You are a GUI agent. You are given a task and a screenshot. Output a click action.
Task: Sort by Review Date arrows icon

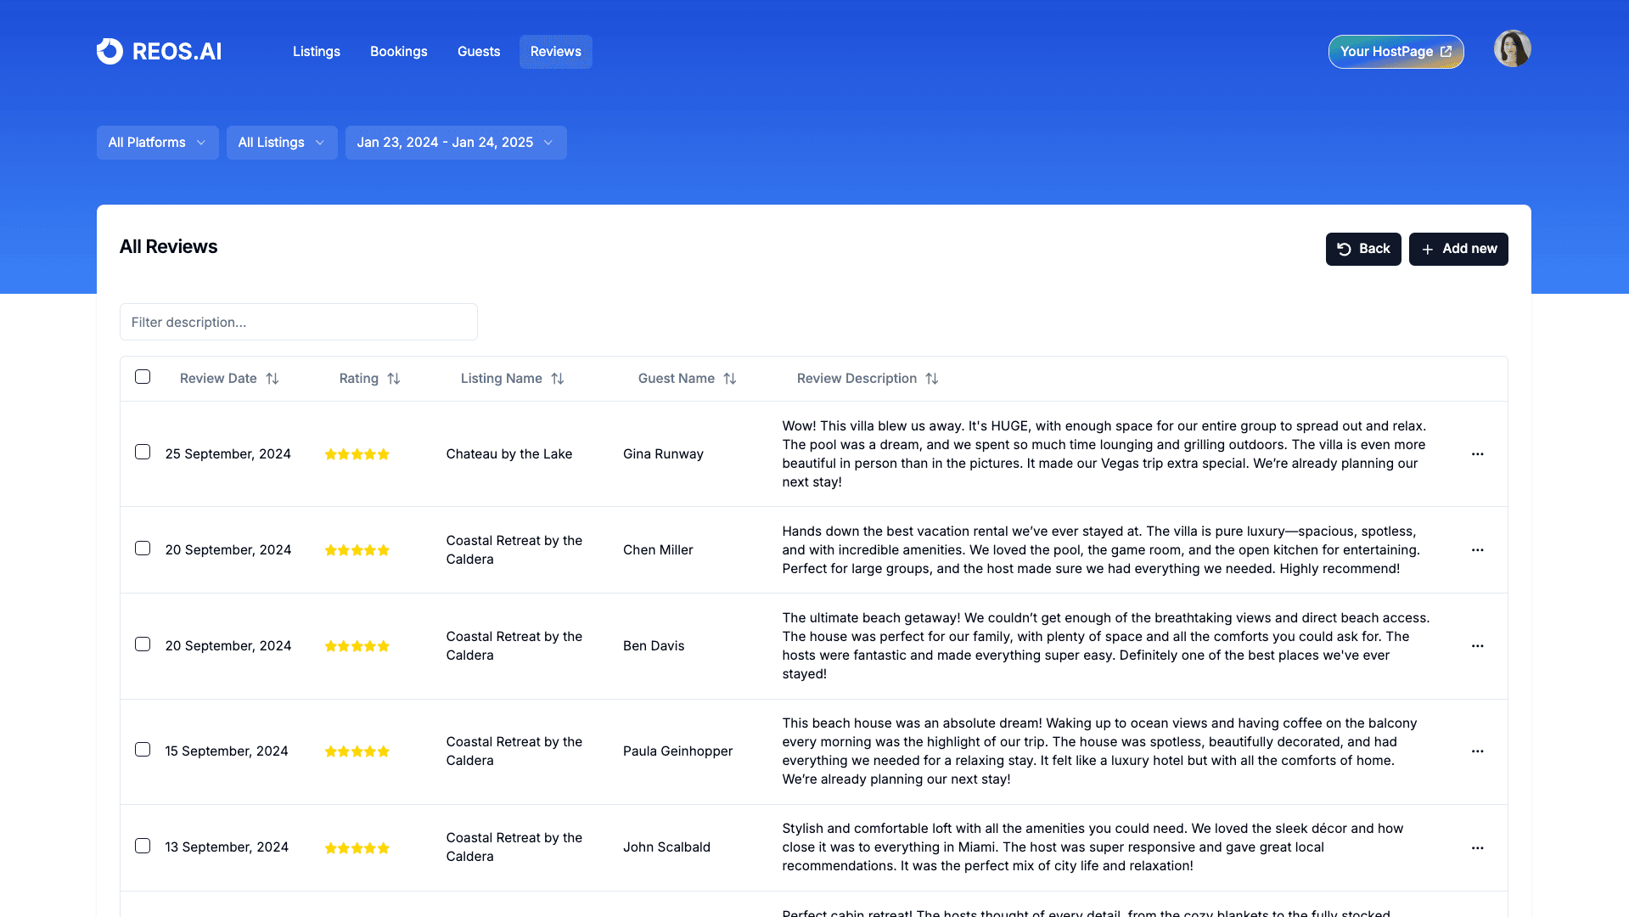point(272,379)
